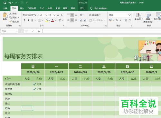The image size is (161, 118).
Task: Open Customize Quick Access Toolbar dropdown
Action: tap(27, 3)
